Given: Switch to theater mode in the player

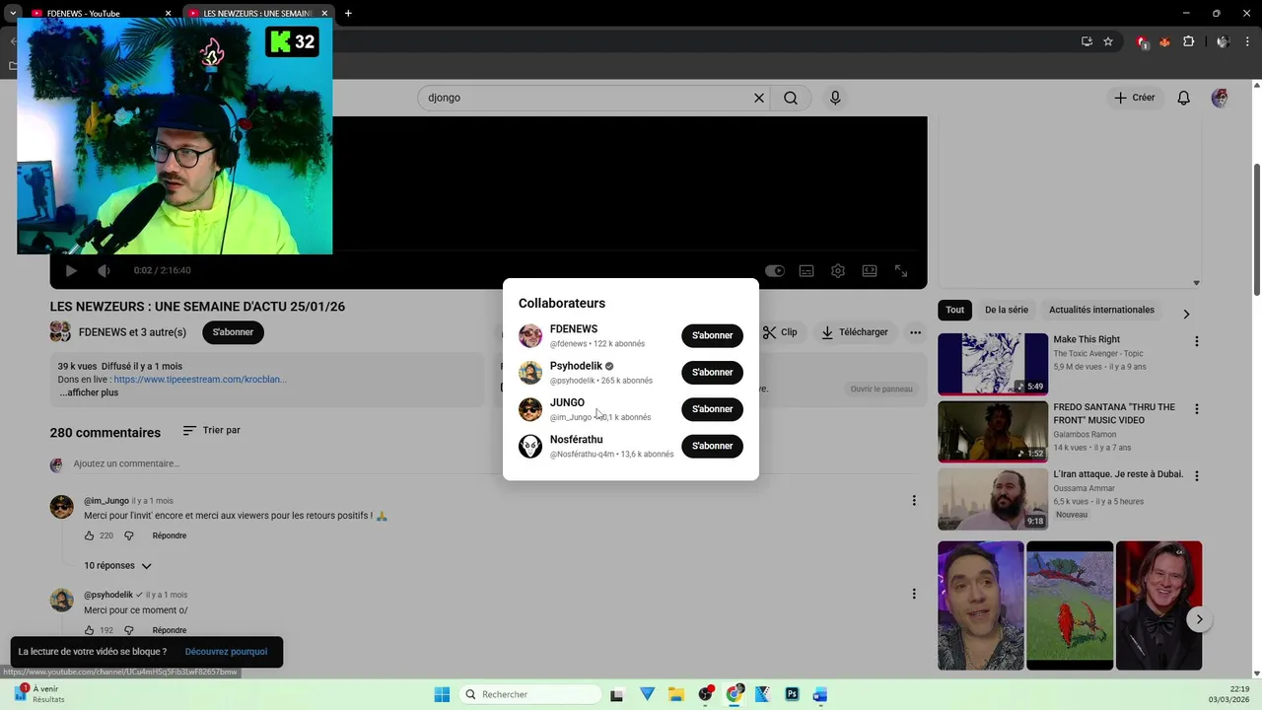Looking at the screenshot, I should pyautogui.click(x=870, y=270).
